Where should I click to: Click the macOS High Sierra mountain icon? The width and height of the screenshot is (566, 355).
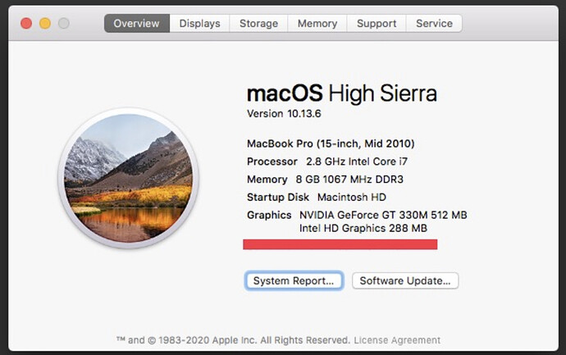[x=129, y=178]
